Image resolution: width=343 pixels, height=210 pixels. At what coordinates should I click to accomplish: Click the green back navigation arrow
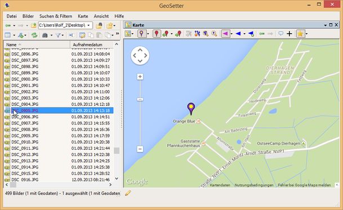[8, 25]
